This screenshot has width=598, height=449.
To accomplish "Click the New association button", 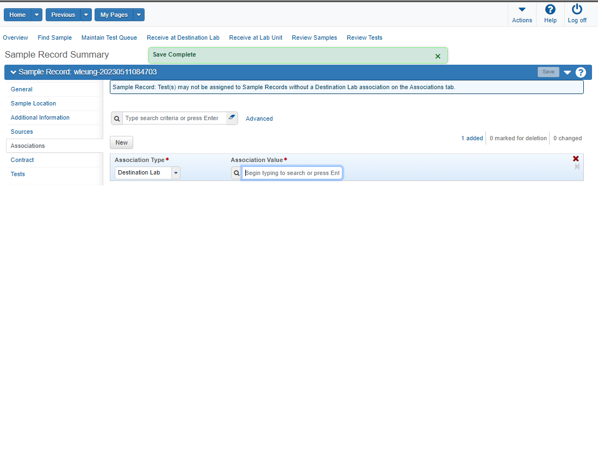I will [x=122, y=142].
